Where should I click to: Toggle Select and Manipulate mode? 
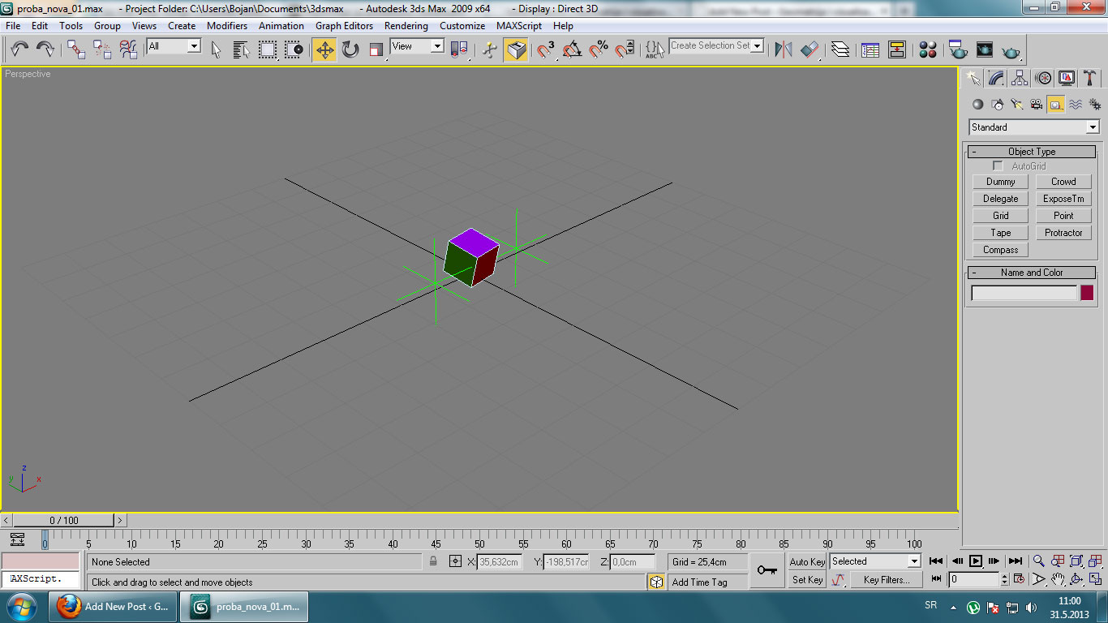click(x=490, y=49)
